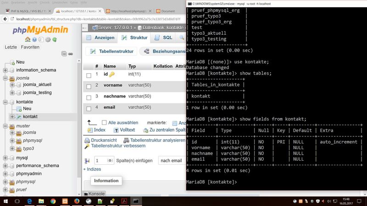Open Task View on taskbar
The height and width of the screenshot is (206, 367).
pos(17,201)
